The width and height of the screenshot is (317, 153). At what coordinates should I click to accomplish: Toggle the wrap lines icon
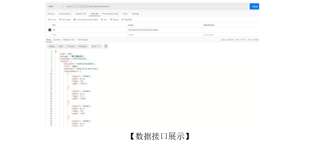point(106,46)
